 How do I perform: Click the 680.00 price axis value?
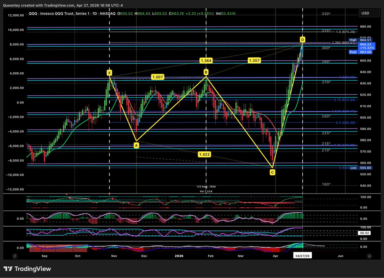365,27
